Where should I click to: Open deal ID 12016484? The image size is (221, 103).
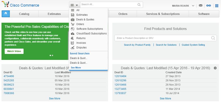point(120,76)
